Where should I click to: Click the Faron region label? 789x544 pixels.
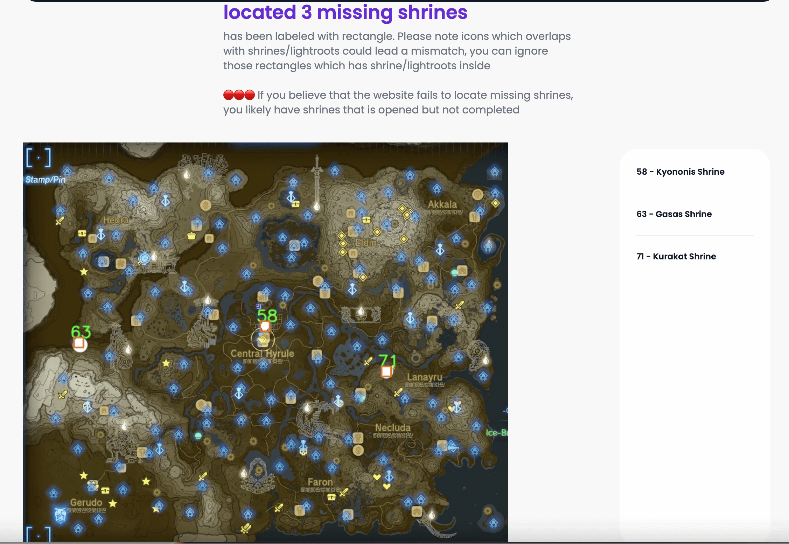click(x=320, y=482)
